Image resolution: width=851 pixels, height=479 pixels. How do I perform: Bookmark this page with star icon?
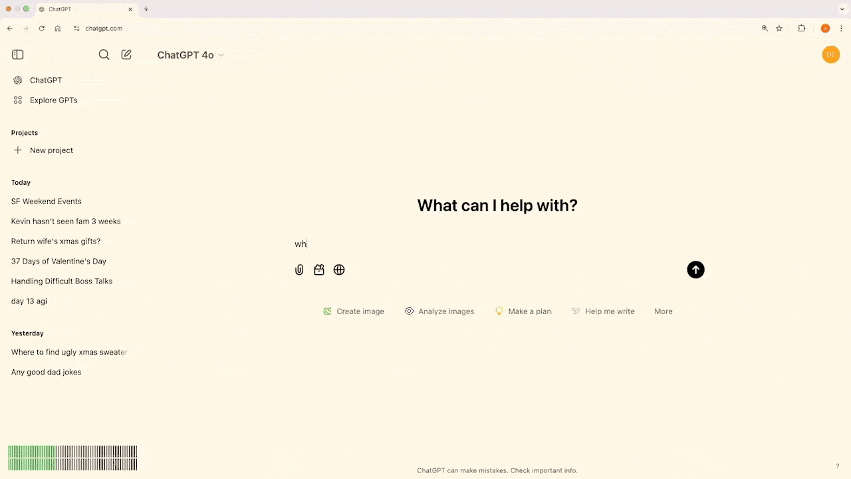[779, 29]
